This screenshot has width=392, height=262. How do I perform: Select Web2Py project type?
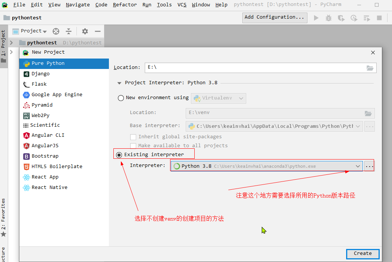coord(64,116)
